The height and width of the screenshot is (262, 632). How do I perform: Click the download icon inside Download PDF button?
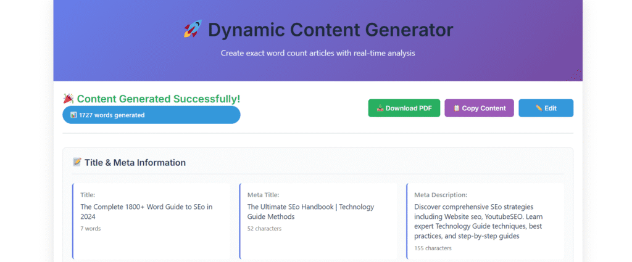tap(380, 108)
